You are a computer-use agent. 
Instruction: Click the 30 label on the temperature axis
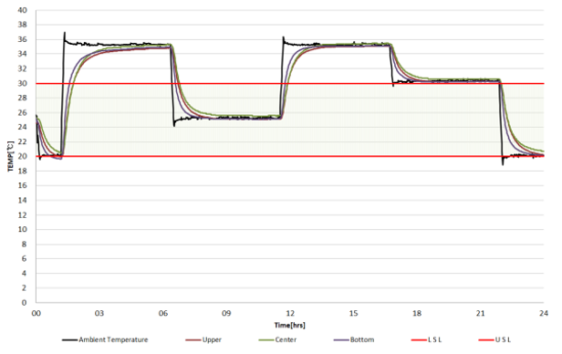tap(22, 84)
